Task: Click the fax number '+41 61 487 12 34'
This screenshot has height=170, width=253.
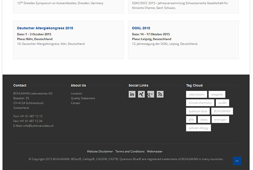Action: coord(31,121)
